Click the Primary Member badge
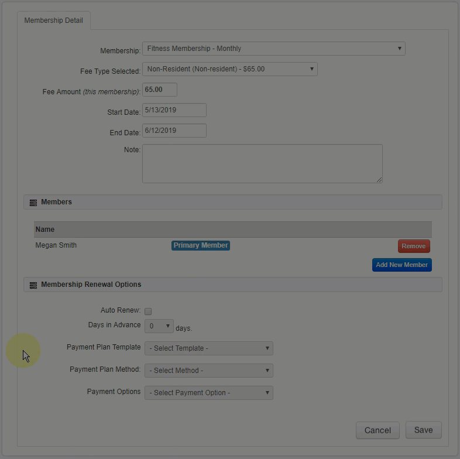Viewport: 460px width, 459px height. (x=200, y=245)
